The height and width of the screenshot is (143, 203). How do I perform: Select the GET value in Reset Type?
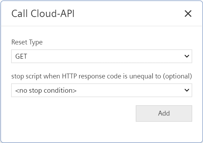coord(21,56)
